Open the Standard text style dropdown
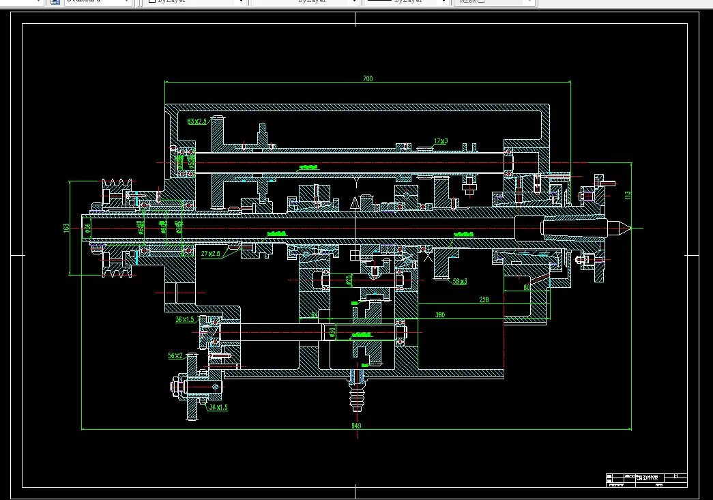713x500 pixels. pos(97,1)
